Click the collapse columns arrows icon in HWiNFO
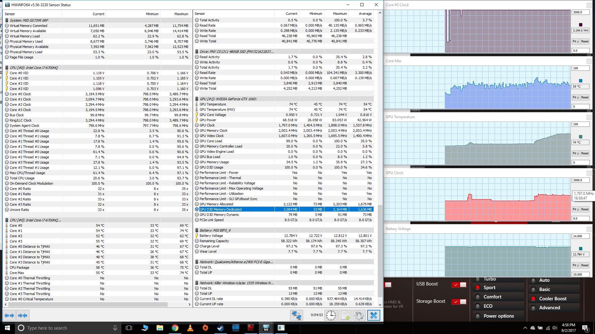 (x=23, y=315)
